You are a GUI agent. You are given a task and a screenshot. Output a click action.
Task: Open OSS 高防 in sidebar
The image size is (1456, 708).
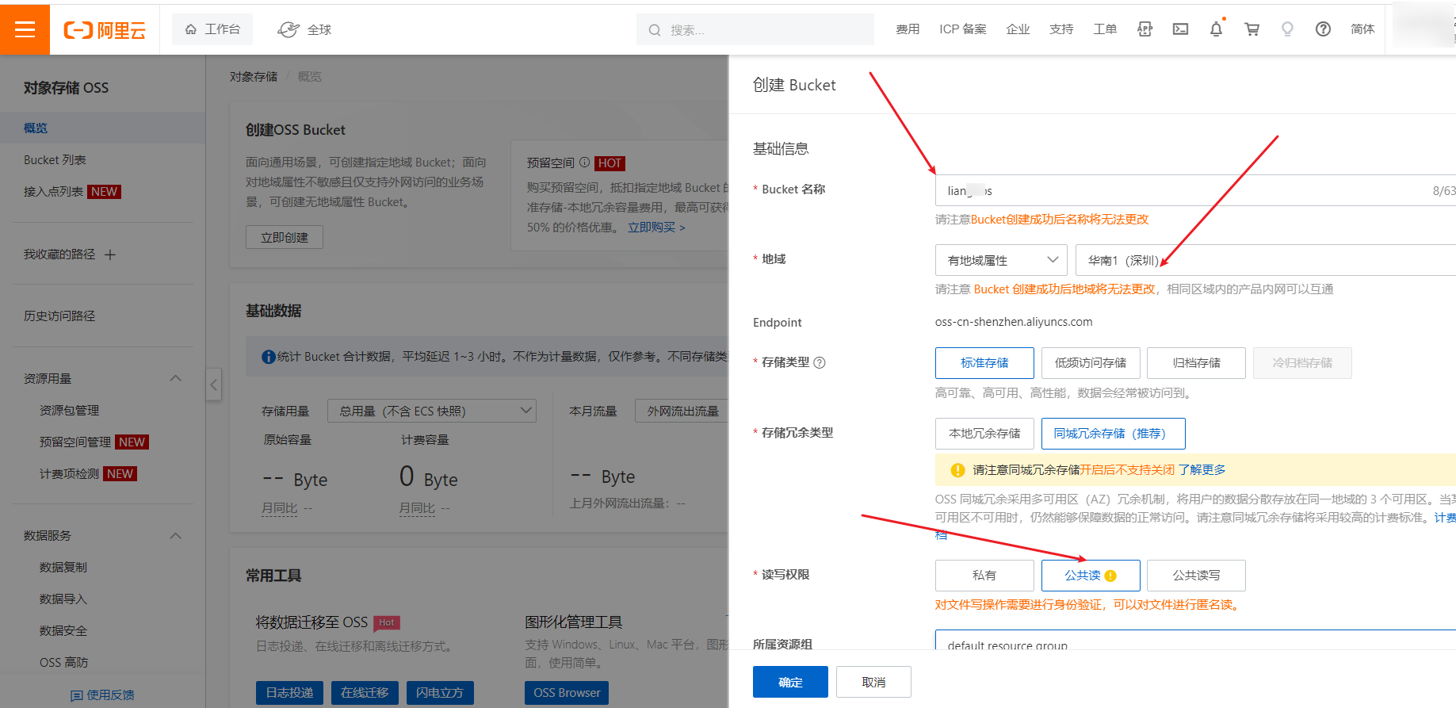tap(63, 662)
